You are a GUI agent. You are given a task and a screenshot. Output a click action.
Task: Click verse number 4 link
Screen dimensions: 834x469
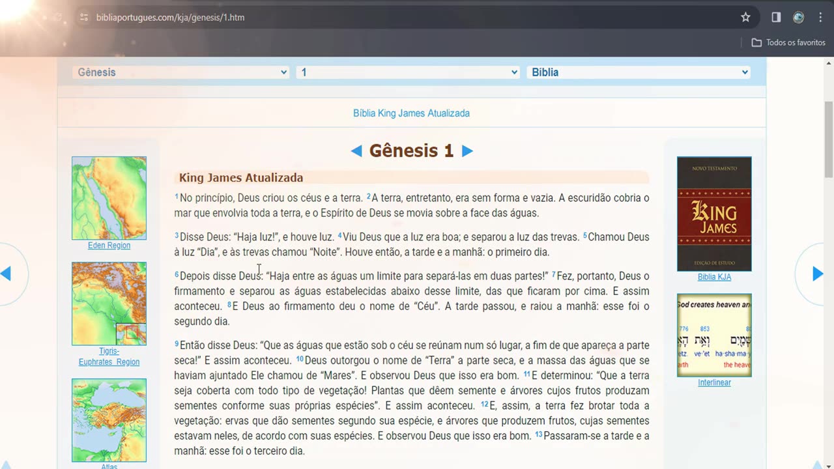pos(339,235)
